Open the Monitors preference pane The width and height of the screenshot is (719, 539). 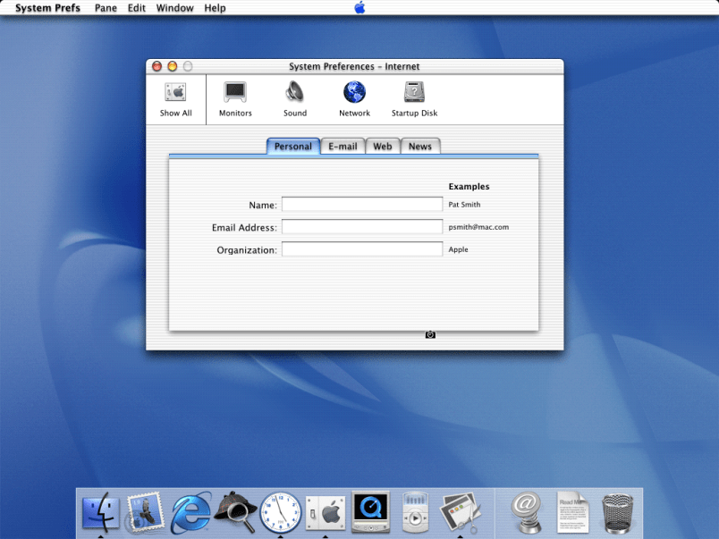(235, 93)
